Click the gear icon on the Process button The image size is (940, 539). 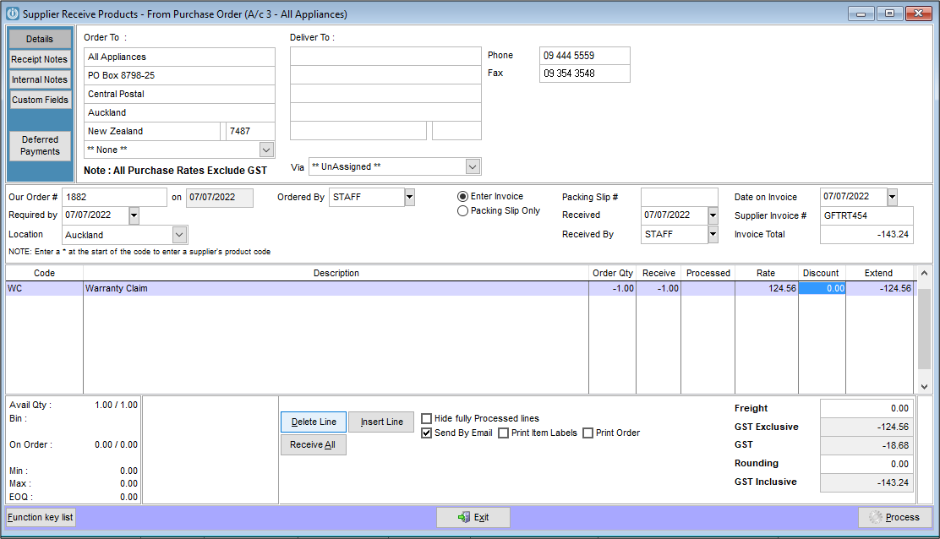876,517
